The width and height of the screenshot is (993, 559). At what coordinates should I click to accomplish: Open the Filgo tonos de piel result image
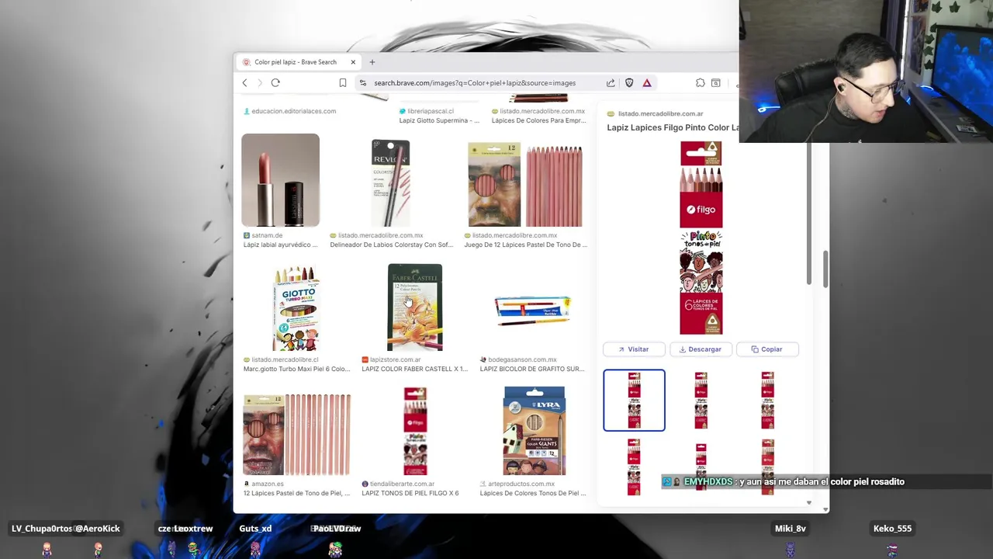(x=415, y=432)
